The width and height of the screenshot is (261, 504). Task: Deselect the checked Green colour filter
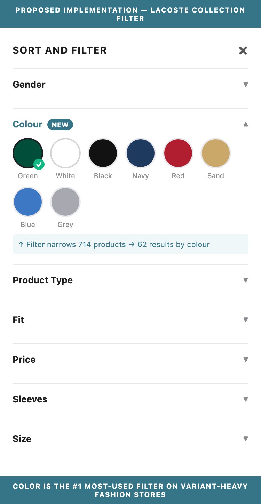click(28, 153)
